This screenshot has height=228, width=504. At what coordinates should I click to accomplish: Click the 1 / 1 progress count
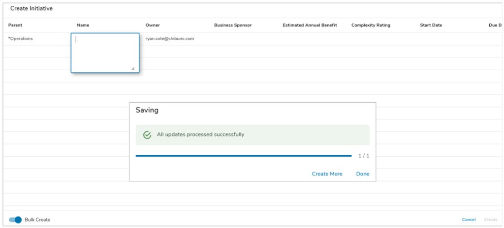[x=364, y=156]
